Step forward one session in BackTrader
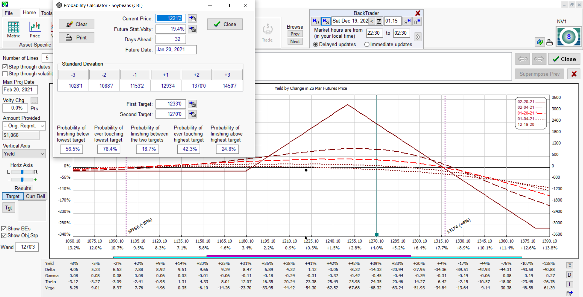The height and width of the screenshot is (297, 583). pos(407,21)
